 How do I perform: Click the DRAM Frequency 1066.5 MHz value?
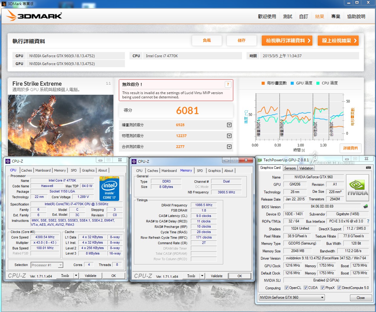point(204,205)
